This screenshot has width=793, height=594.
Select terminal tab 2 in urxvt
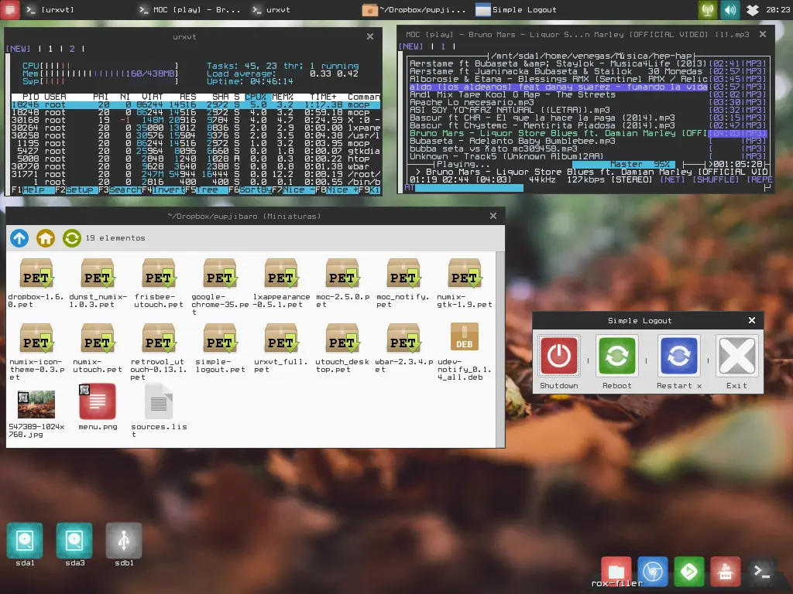[72, 49]
